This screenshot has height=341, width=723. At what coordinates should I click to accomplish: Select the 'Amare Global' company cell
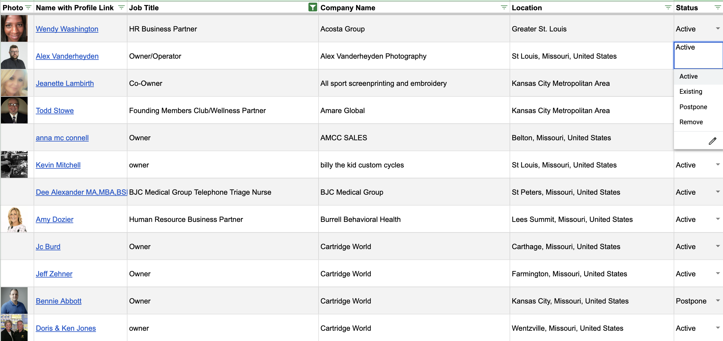tap(414, 110)
